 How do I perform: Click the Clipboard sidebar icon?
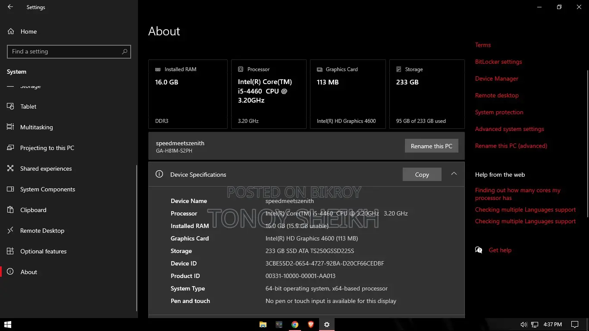(x=11, y=210)
